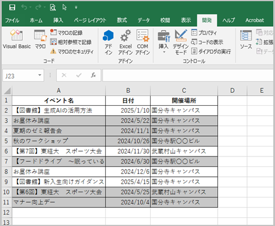275x226 pixels.
Task: Click ダイアログの実行
Action: [211, 51]
